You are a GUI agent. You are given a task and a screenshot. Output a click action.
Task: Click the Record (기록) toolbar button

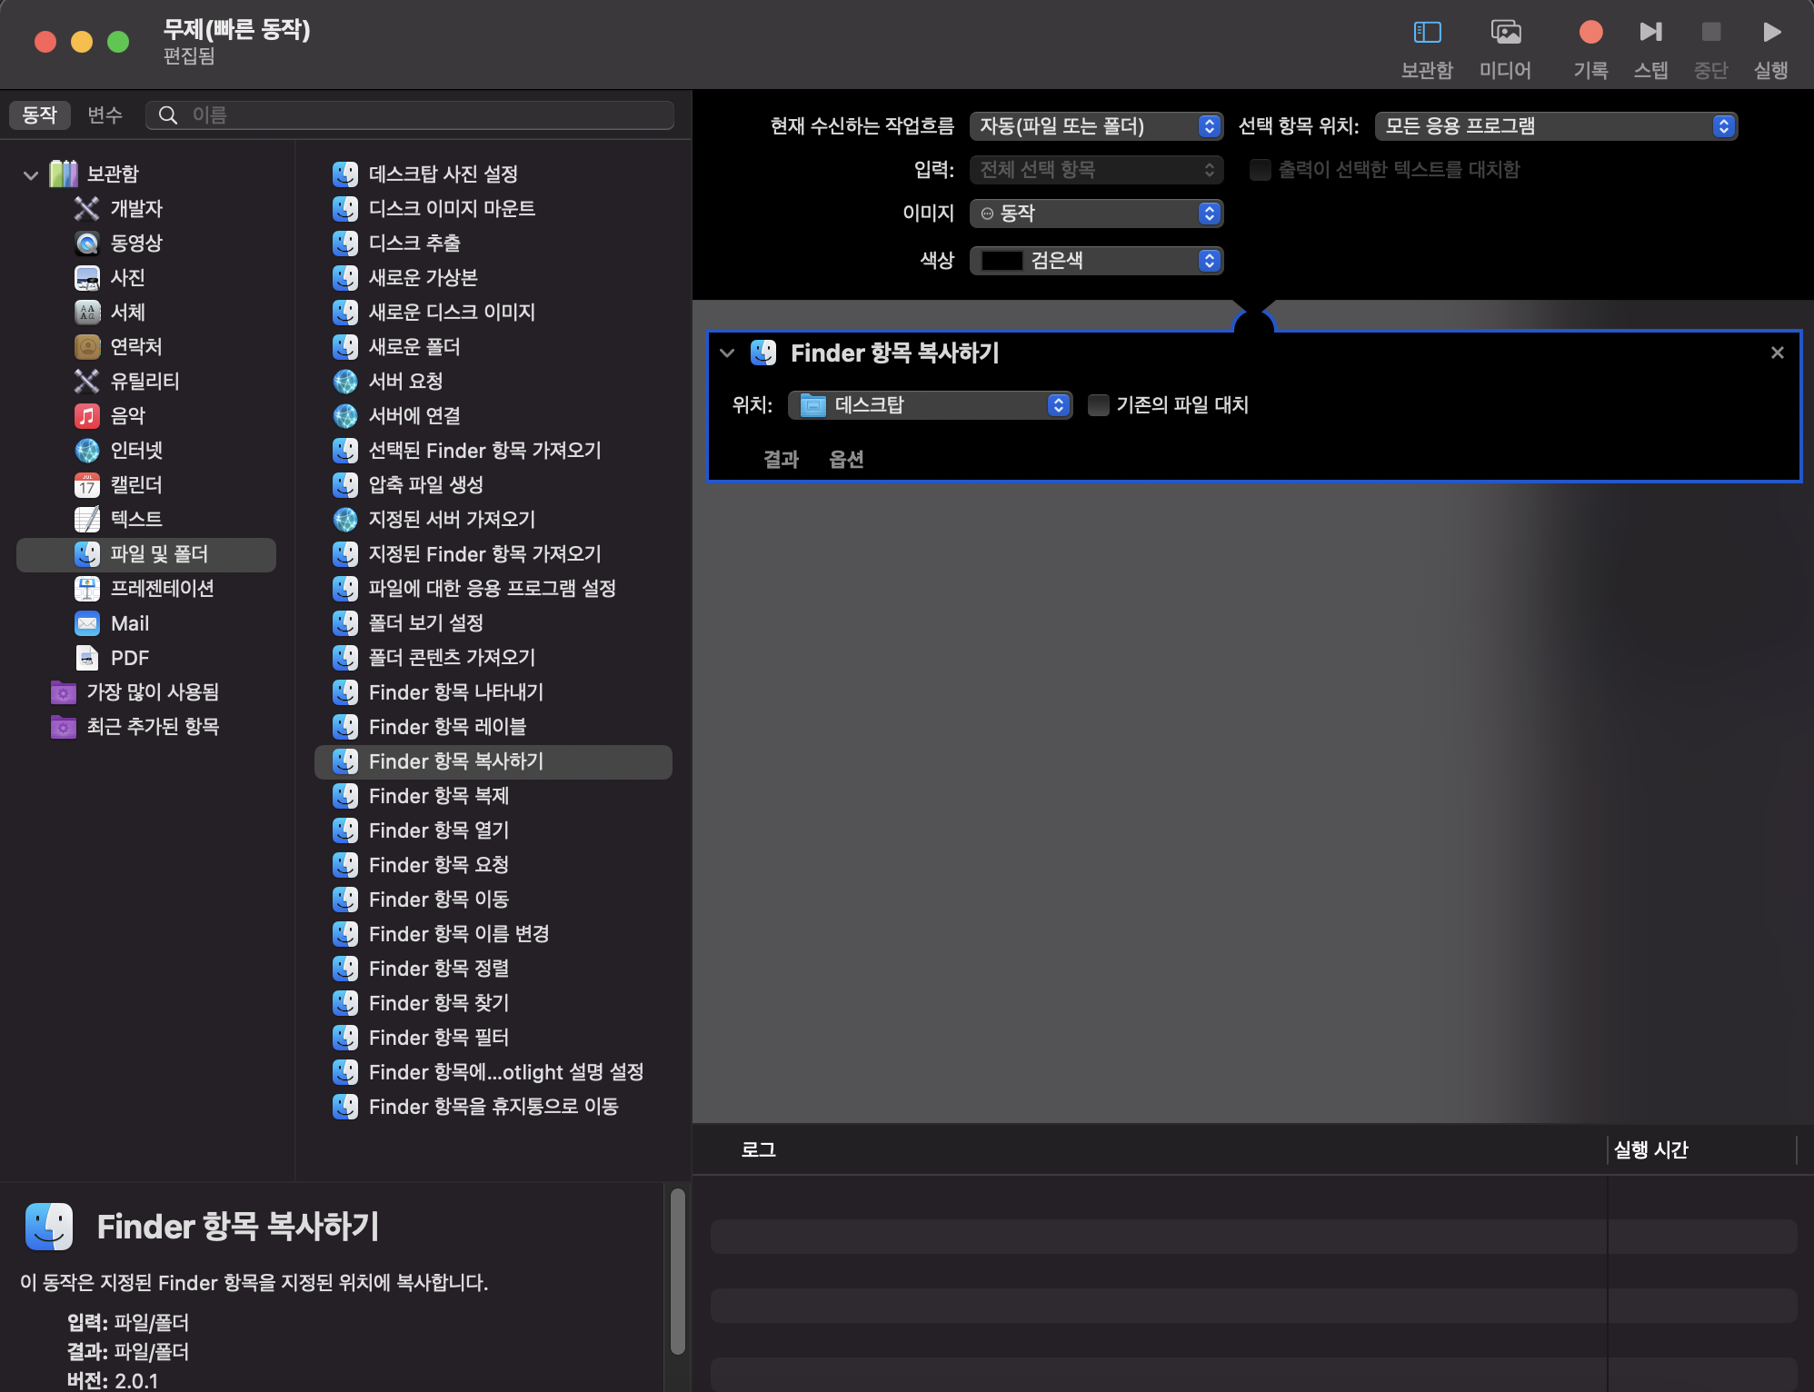point(1590,33)
